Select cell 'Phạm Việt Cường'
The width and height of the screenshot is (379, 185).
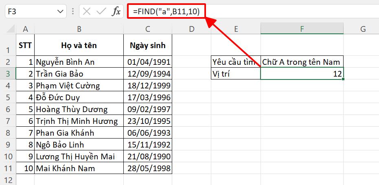(79, 85)
